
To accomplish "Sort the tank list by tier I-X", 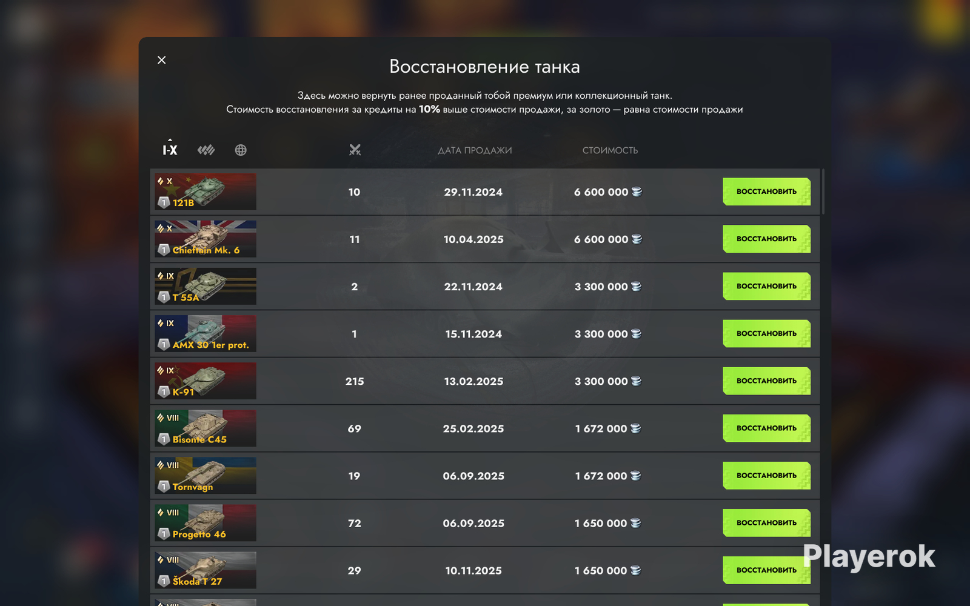I will click(x=170, y=150).
